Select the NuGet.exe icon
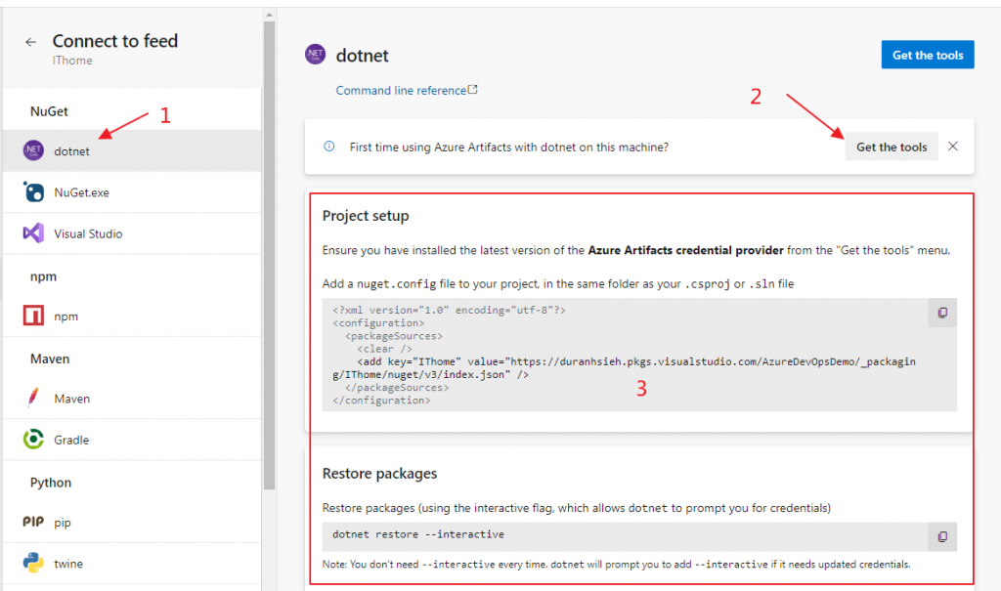Screen dimensions: 1001x591 click(34, 192)
